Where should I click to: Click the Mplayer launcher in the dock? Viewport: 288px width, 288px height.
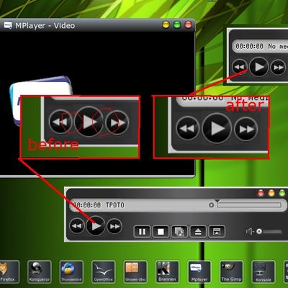coord(199,272)
